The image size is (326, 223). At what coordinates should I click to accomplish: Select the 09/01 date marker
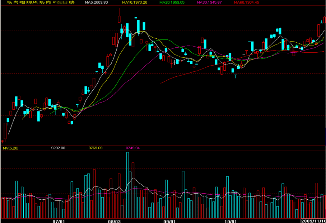coord(169,221)
